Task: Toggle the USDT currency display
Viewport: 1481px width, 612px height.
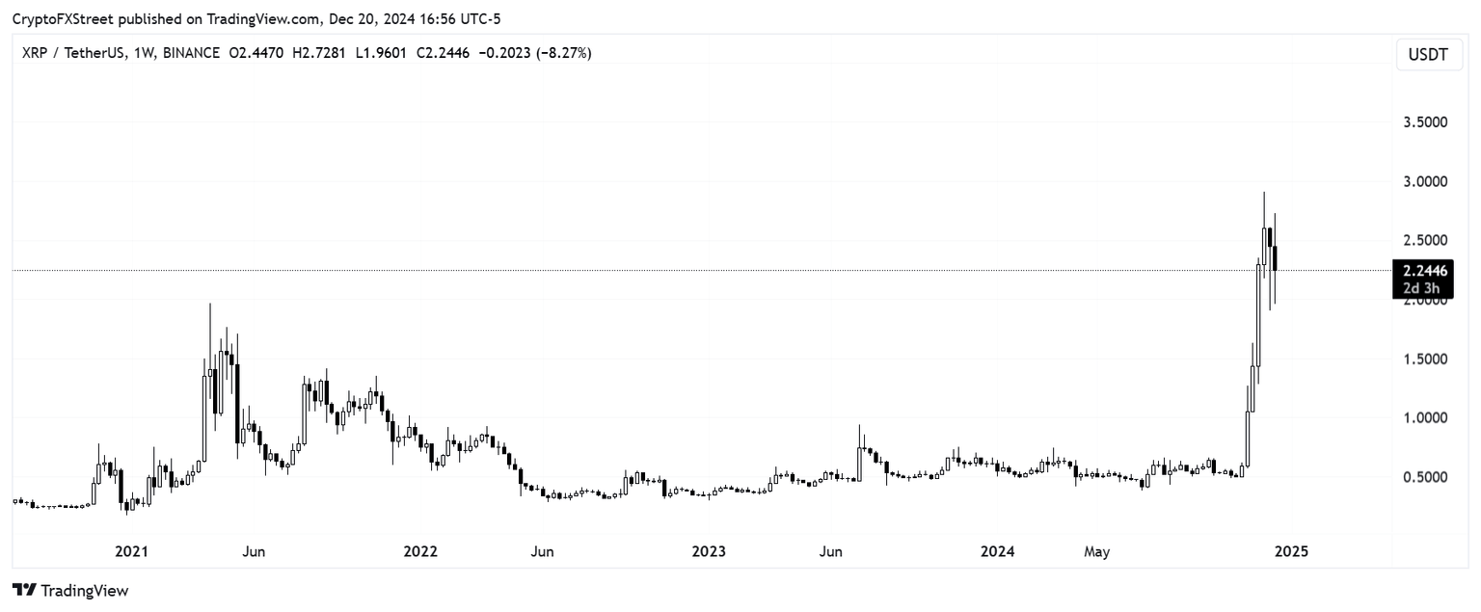Action: (x=1428, y=55)
